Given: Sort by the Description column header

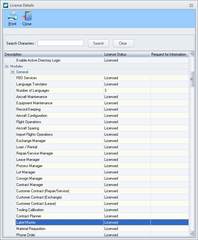Looking at the screenshot, I should tap(54, 54).
